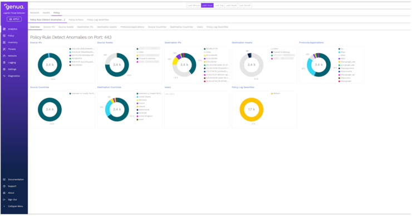The image size is (412, 216).
Task: Click the Source IPs chart heading link
Action: (36, 42)
